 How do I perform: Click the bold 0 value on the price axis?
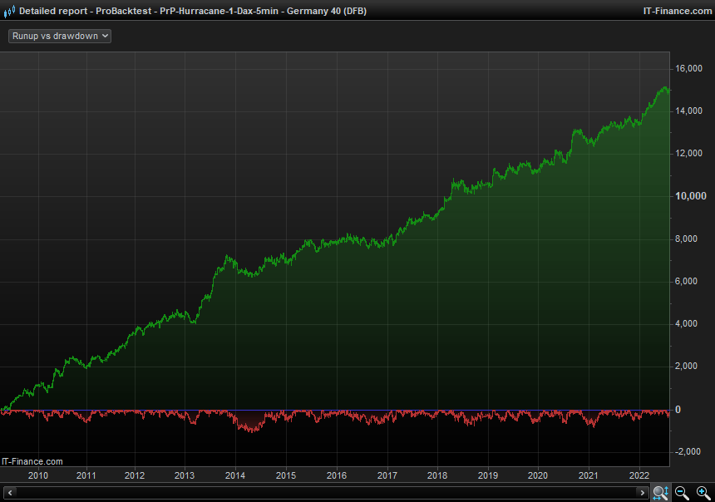[678, 410]
